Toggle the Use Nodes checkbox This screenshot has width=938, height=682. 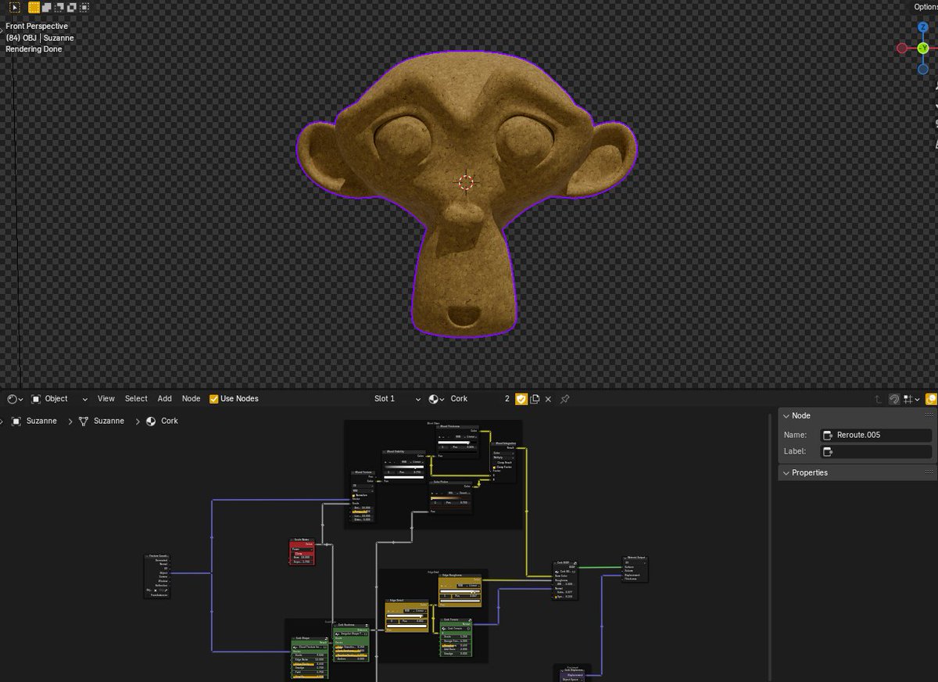pyautogui.click(x=214, y=399)
